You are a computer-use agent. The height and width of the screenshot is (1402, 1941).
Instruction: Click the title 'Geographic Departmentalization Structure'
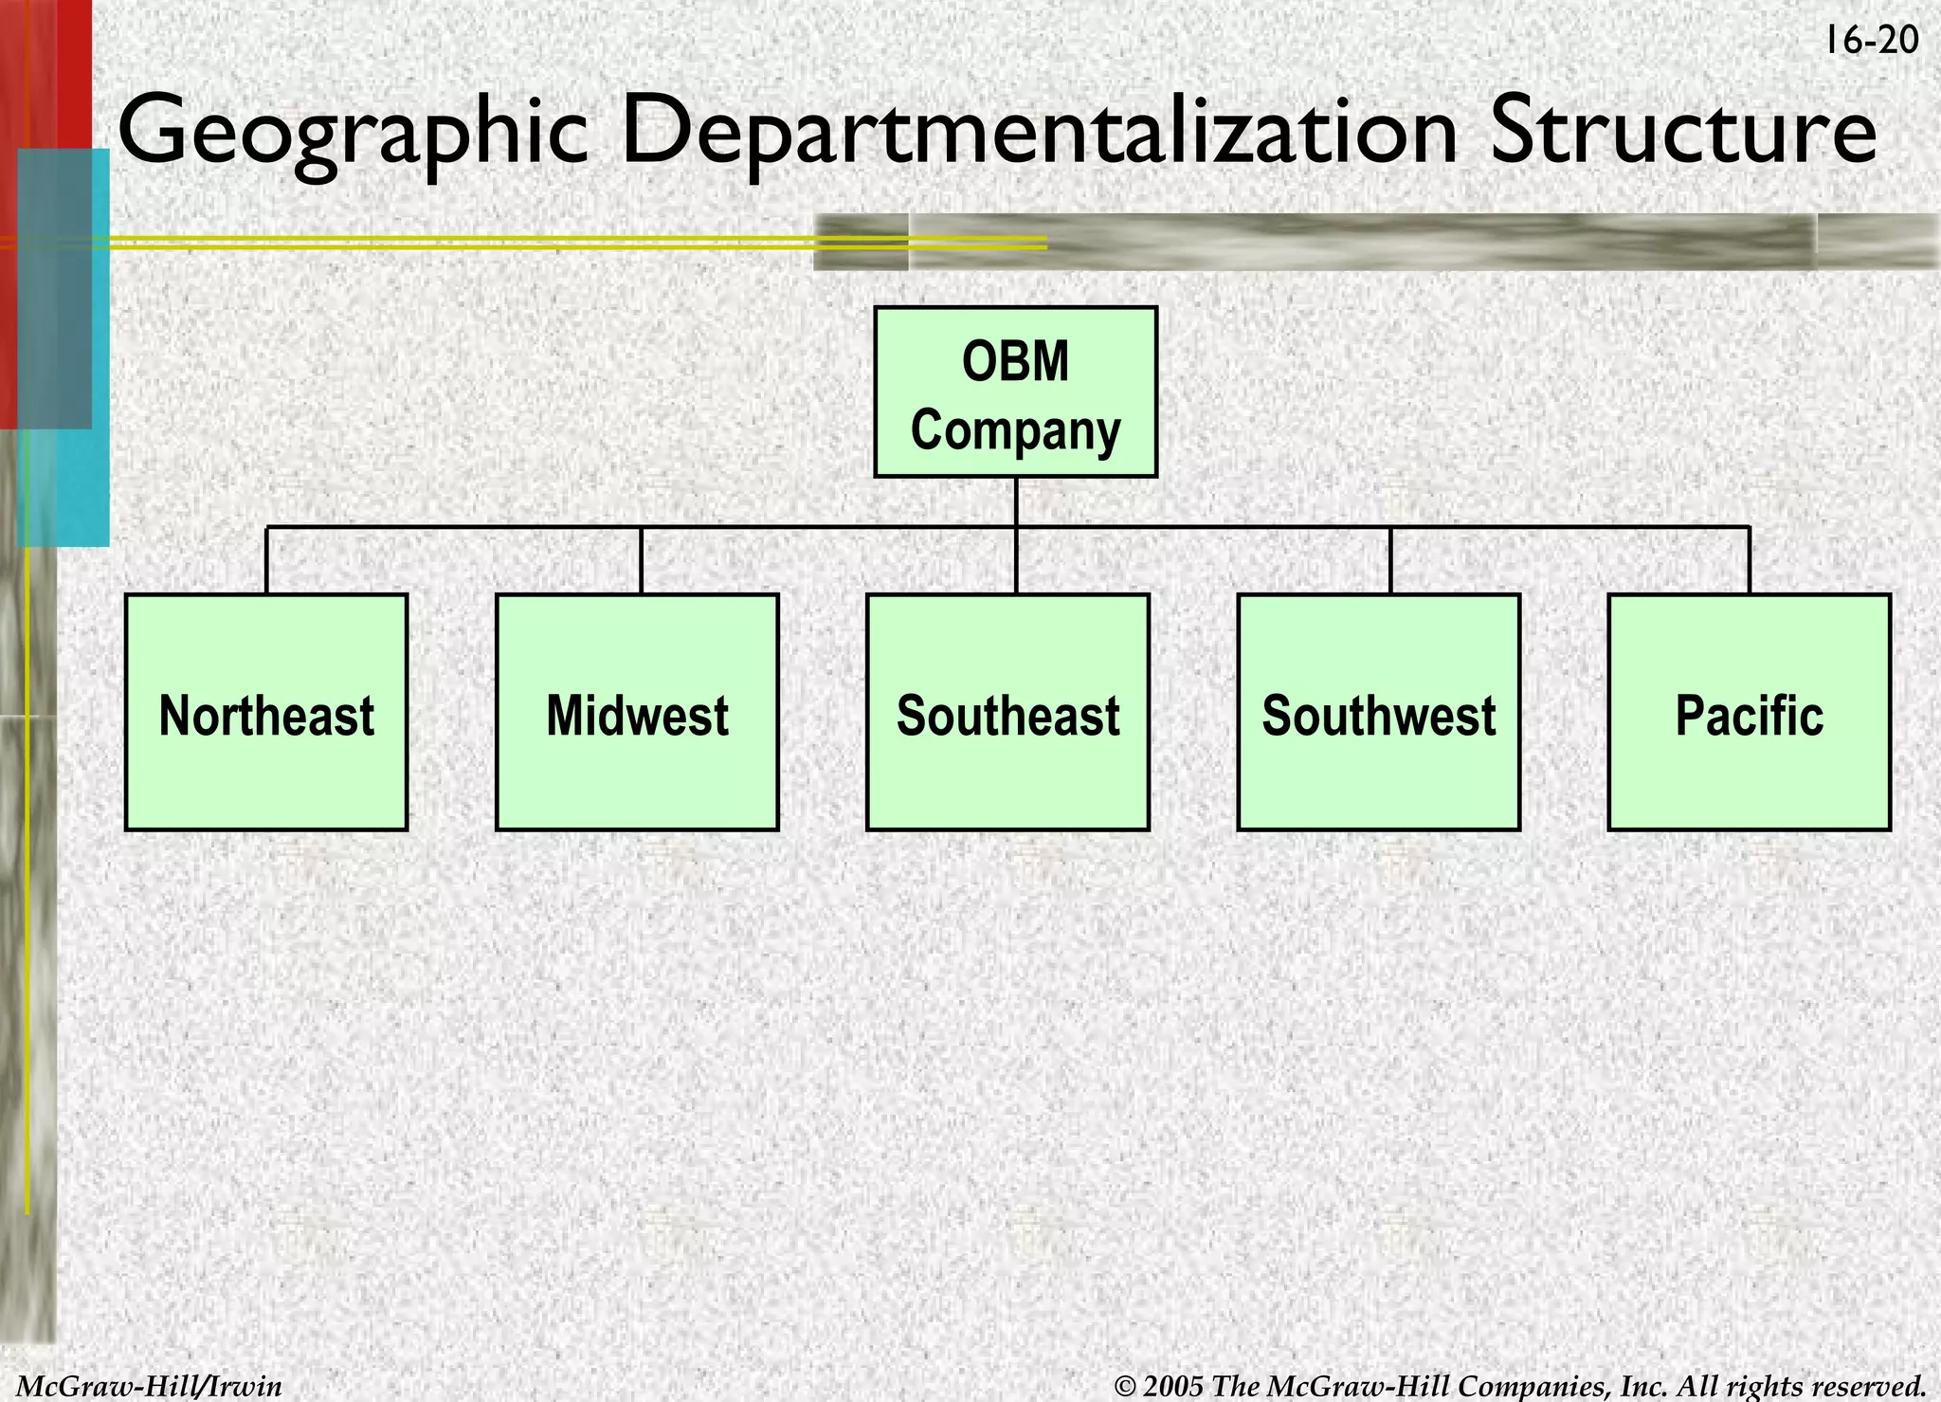tap(996, 133)
